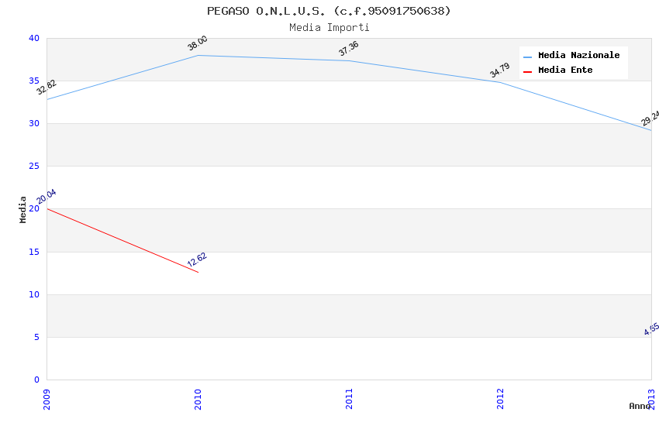Click the Media Importi subtitle
This screenshot has height=426, width=659.
tap(329, 27)
